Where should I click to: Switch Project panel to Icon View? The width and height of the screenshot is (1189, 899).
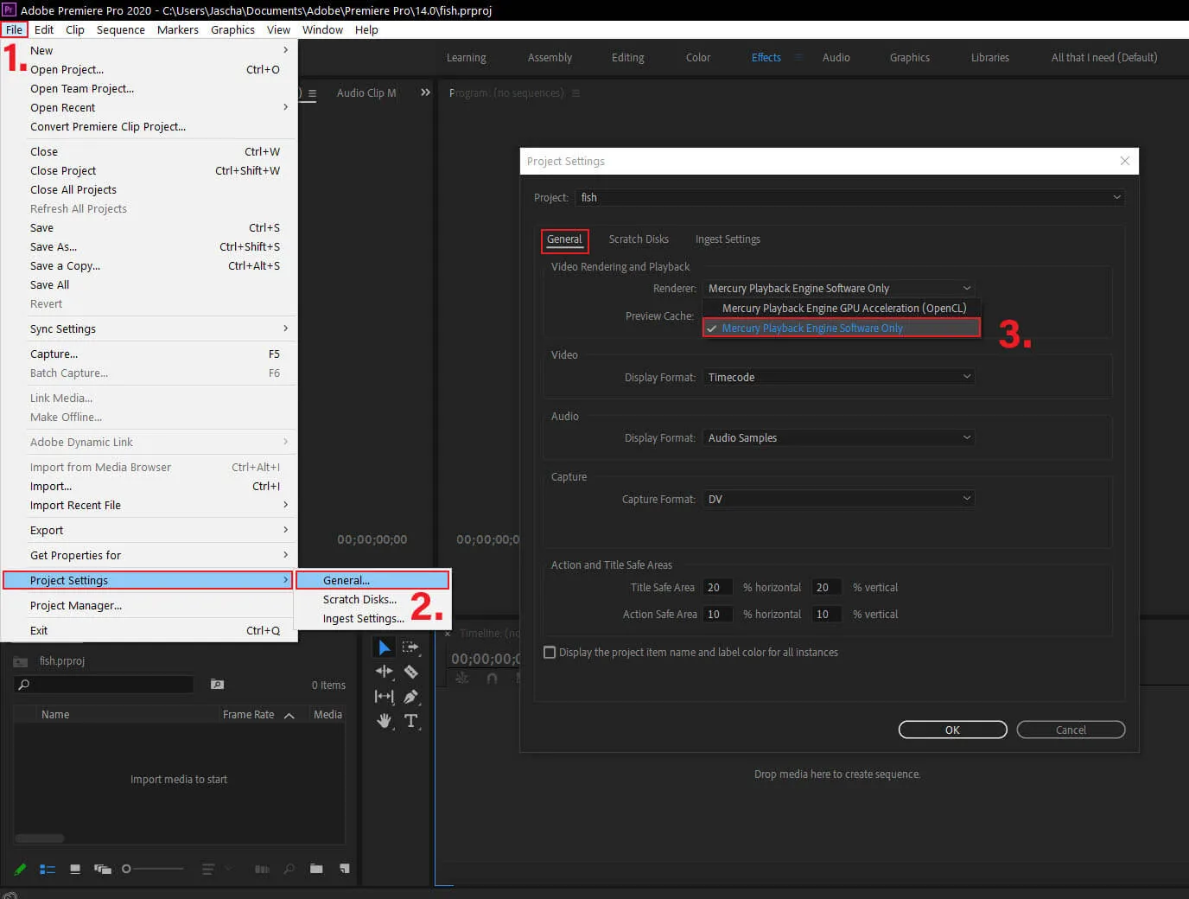pos(75,869)
